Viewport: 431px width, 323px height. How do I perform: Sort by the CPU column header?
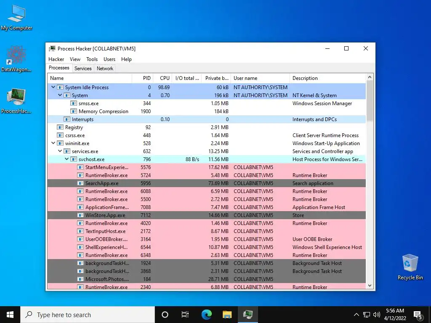pos(162,78)
